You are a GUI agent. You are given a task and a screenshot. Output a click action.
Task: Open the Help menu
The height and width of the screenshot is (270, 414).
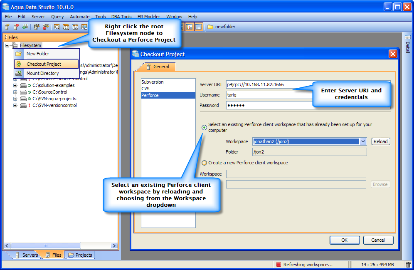point(193,17)
